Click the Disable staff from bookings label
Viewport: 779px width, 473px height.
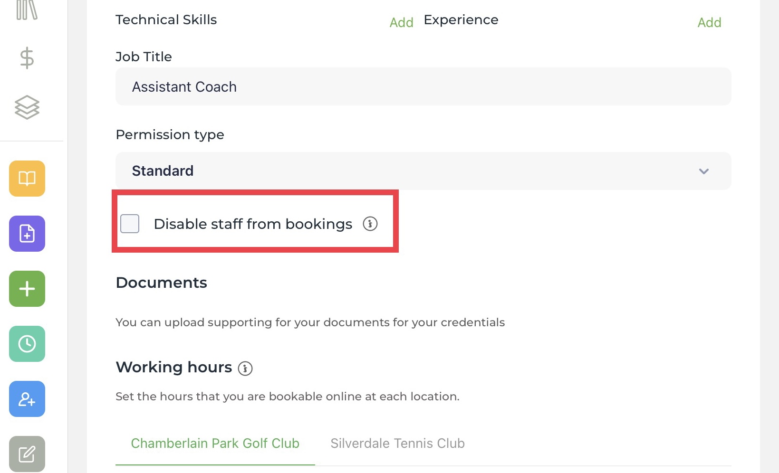[253, 224]
